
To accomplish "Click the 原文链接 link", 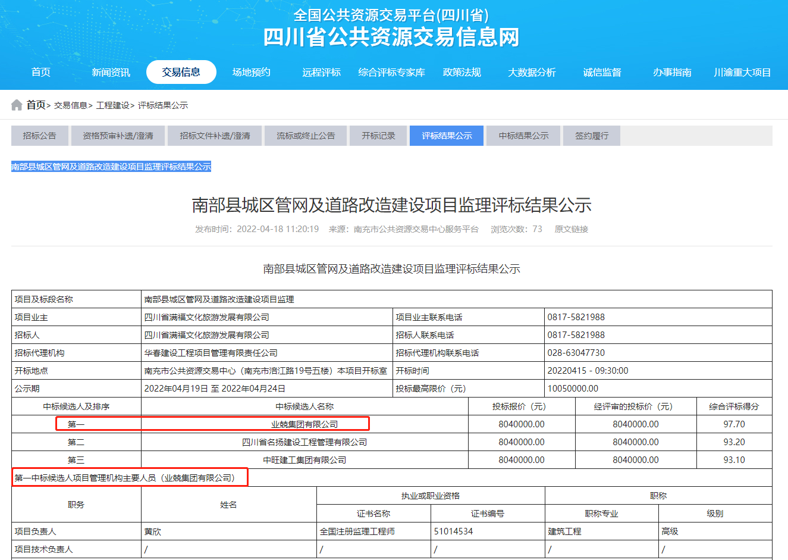I will (571, 229).
